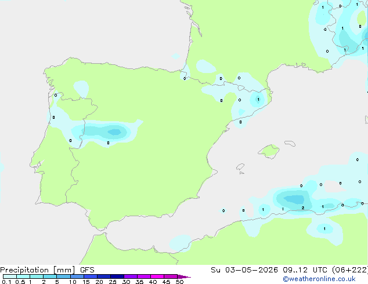Pick the 15–20 mm blue legend box

[91, 276]
